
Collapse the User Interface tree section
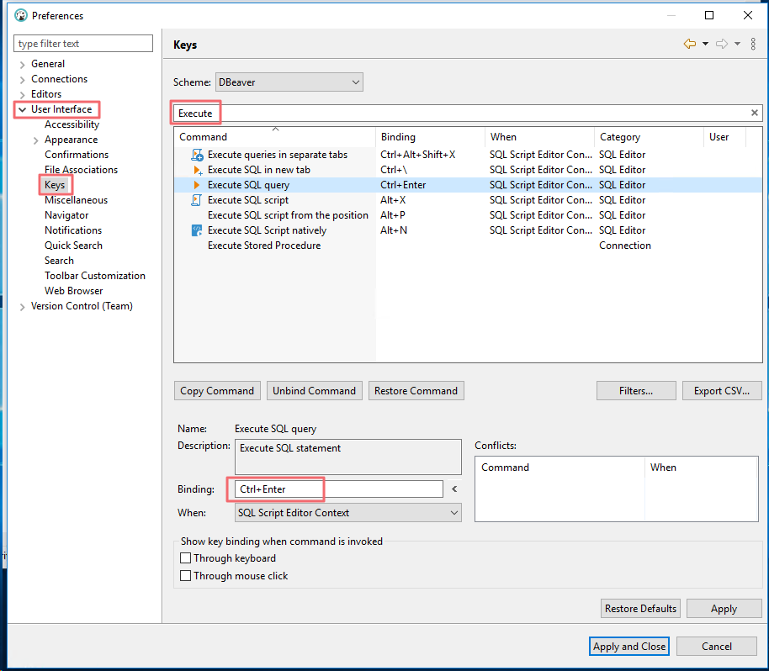[22, 108]
